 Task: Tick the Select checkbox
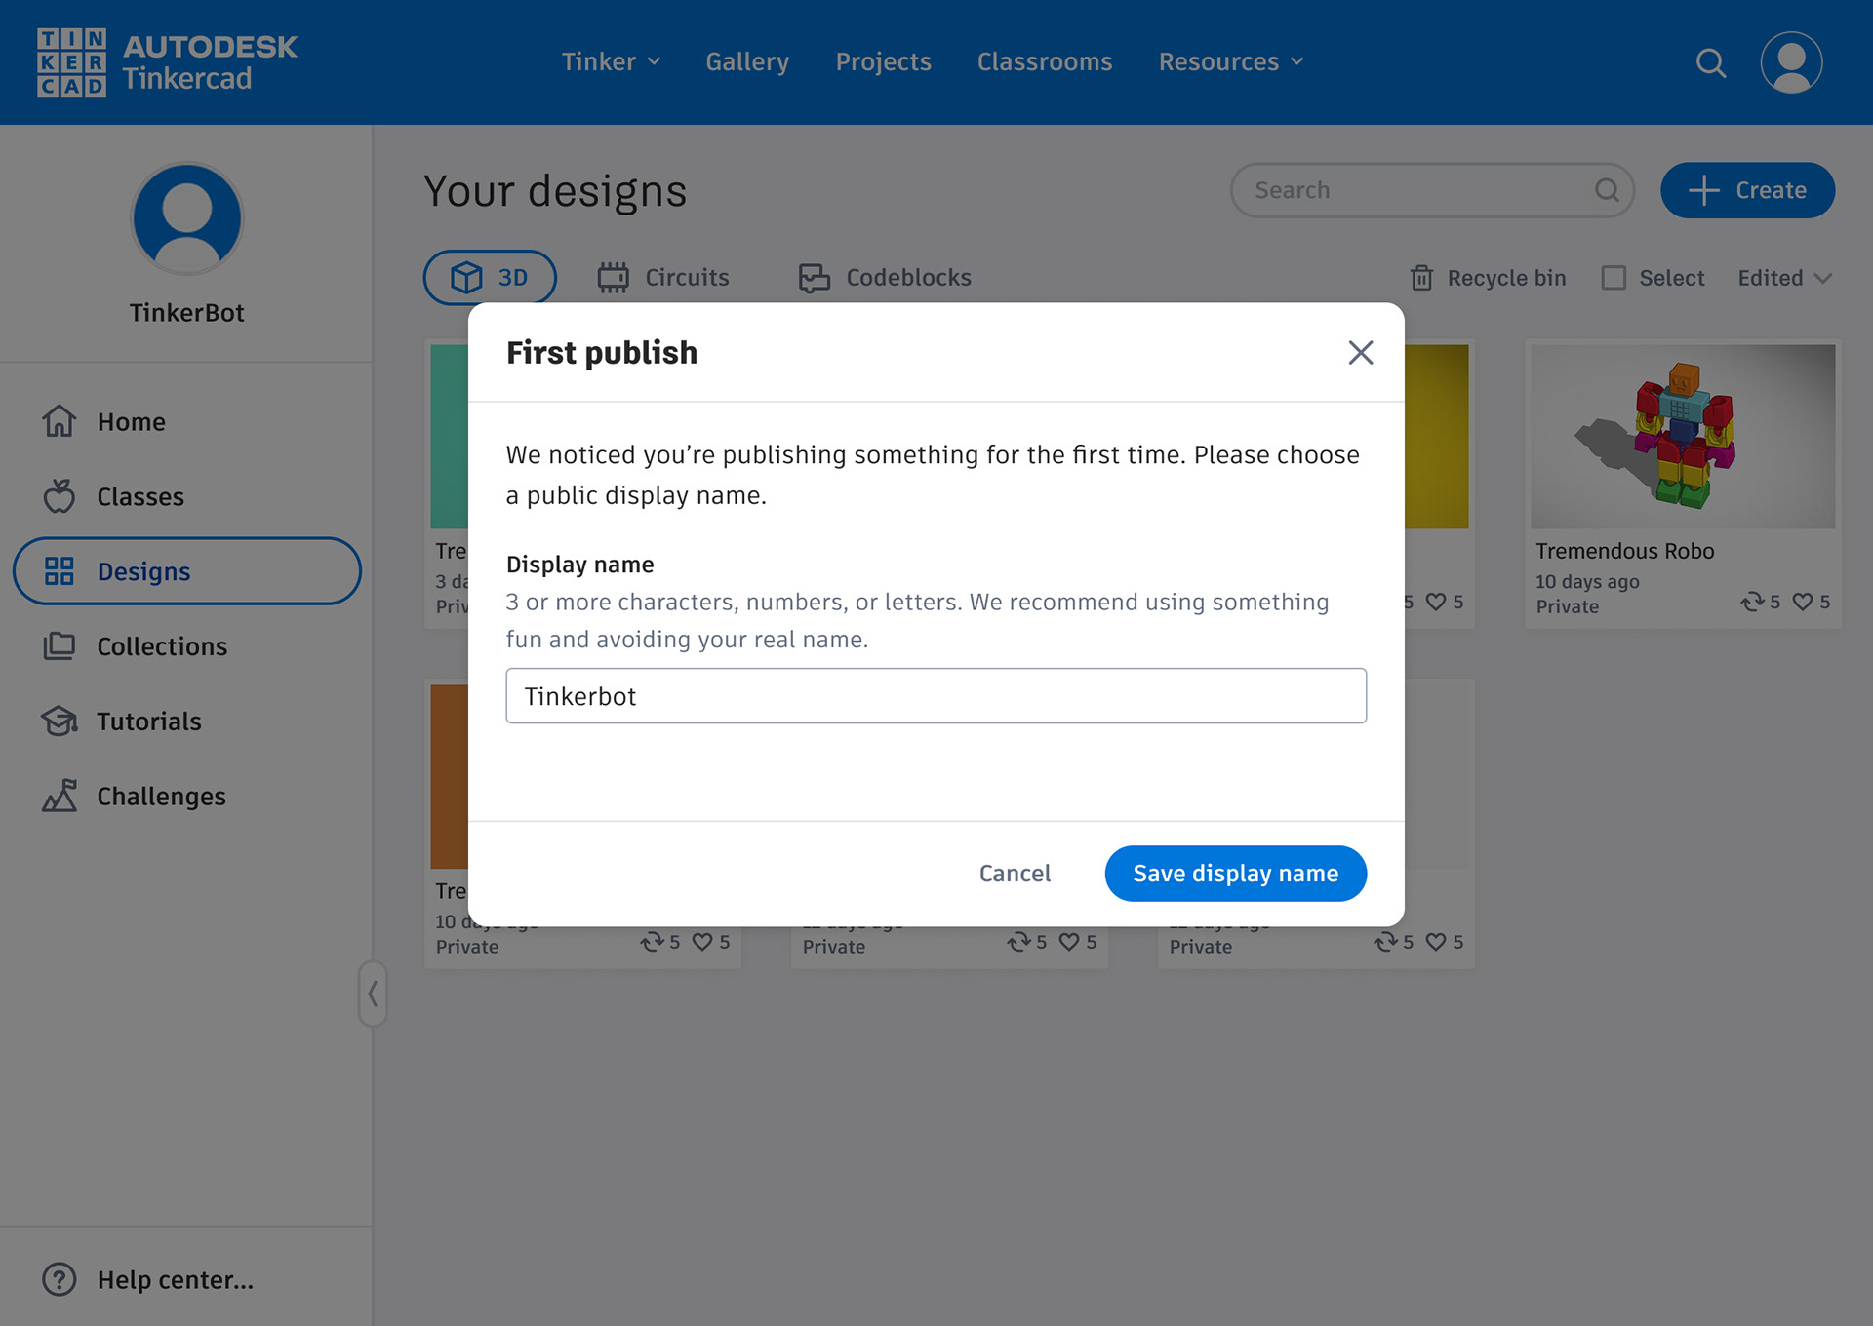coord(1614,278)
